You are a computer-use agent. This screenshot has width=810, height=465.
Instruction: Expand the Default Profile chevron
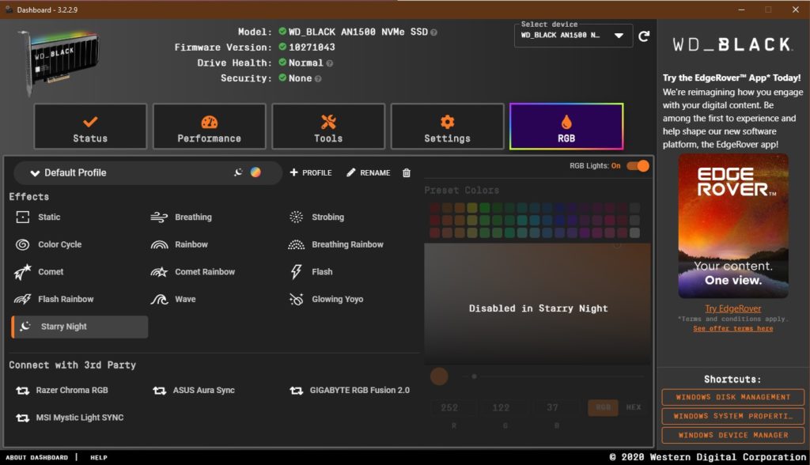click(x=35, y=173)
